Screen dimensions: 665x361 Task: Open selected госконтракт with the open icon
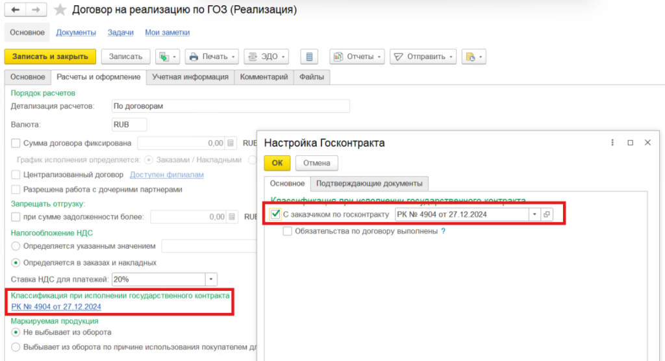pos(547,215)
